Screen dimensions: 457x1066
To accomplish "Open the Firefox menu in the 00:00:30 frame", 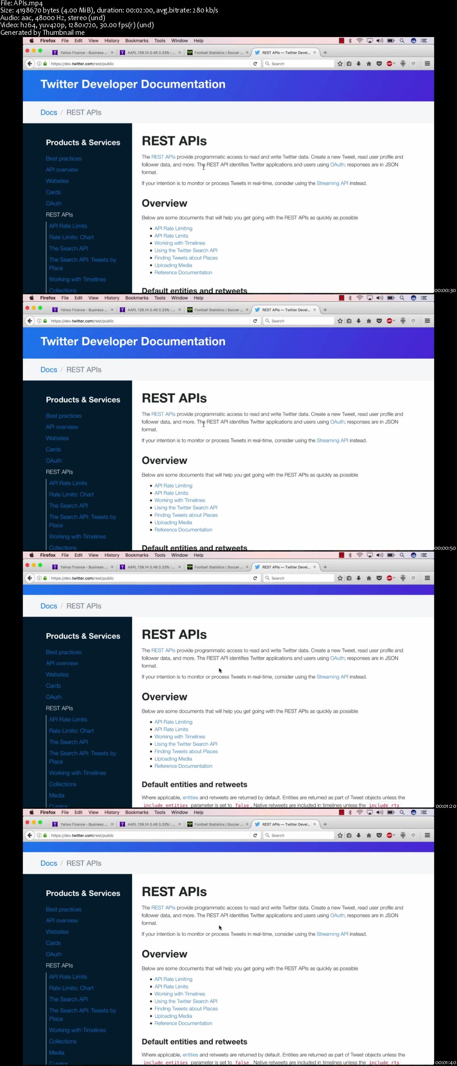I will click(x=48, y=41).
